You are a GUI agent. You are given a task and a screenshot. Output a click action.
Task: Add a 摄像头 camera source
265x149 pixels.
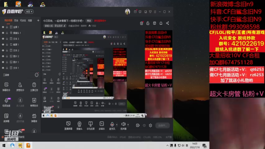coord(79,125)
